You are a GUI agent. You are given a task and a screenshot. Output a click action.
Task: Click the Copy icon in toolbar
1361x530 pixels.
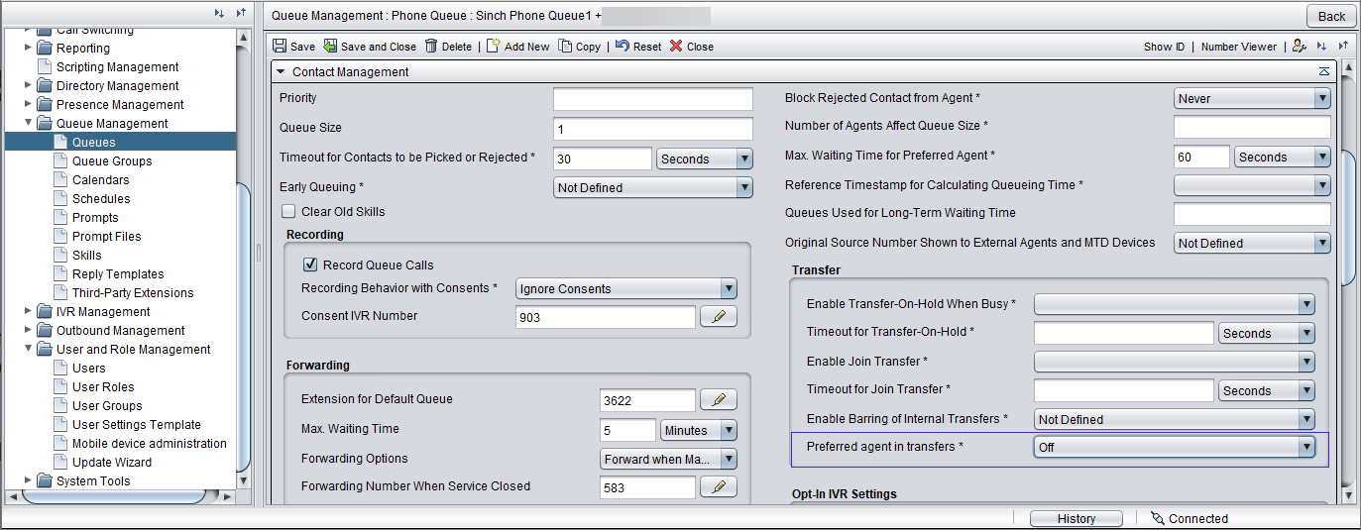point(565,47)
